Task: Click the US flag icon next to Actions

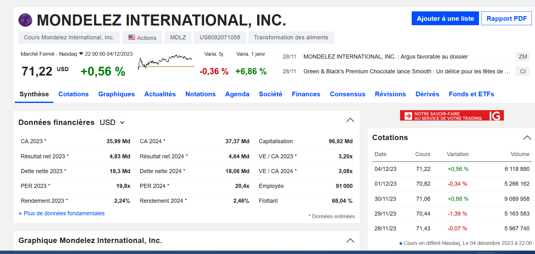Action: click(x=132, y=37)
